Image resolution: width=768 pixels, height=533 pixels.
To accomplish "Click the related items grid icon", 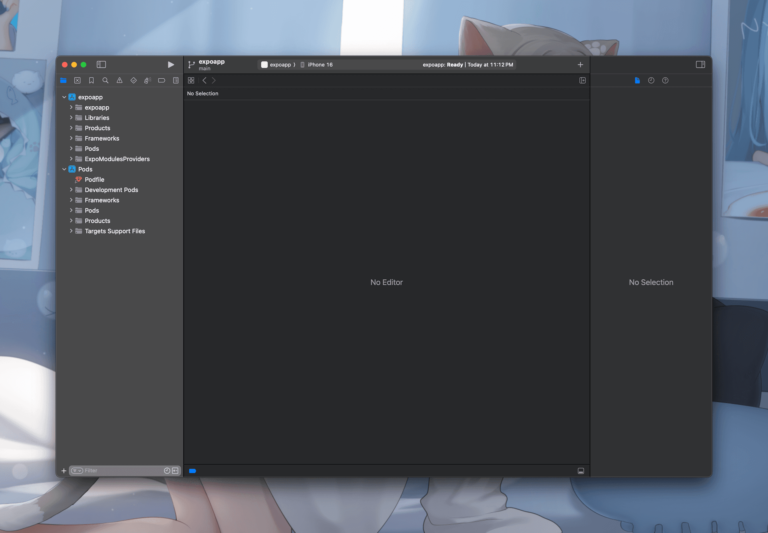I will coord(191,80).
